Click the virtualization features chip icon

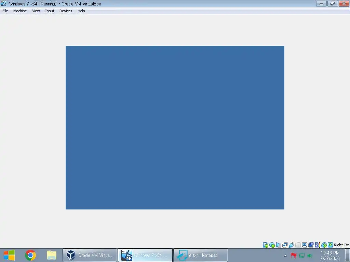317,245
